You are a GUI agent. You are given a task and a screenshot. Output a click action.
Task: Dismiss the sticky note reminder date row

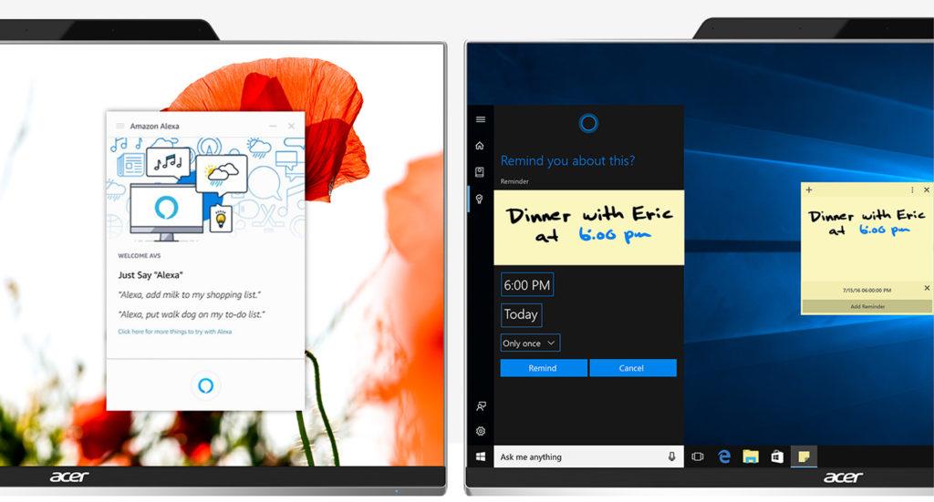point(927,288)
